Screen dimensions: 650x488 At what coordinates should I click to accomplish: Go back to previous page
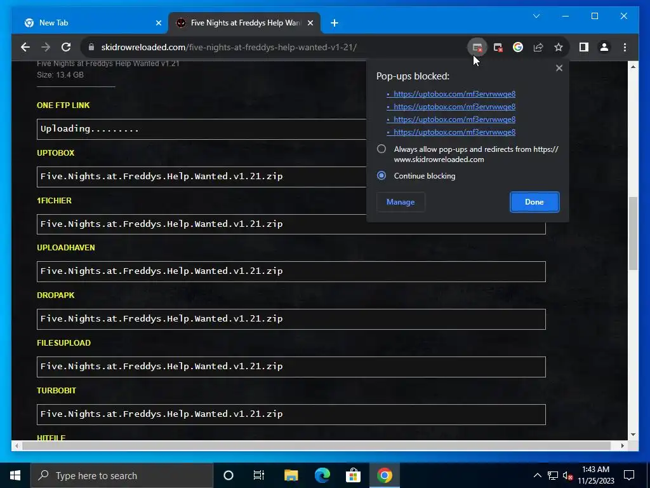pos(25,47)
